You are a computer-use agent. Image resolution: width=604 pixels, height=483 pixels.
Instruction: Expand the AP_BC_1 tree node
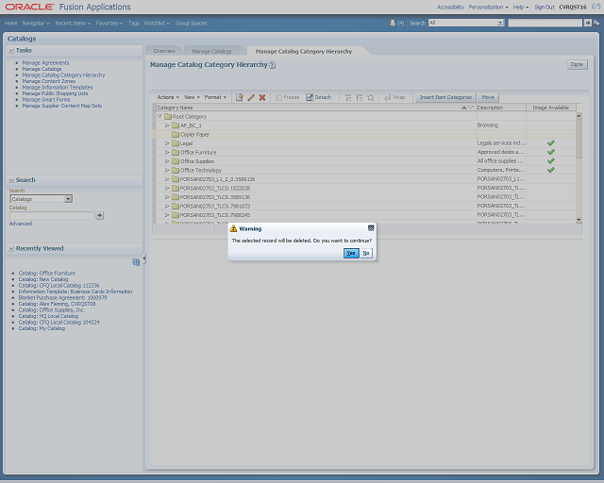click(x=167, y=125)
